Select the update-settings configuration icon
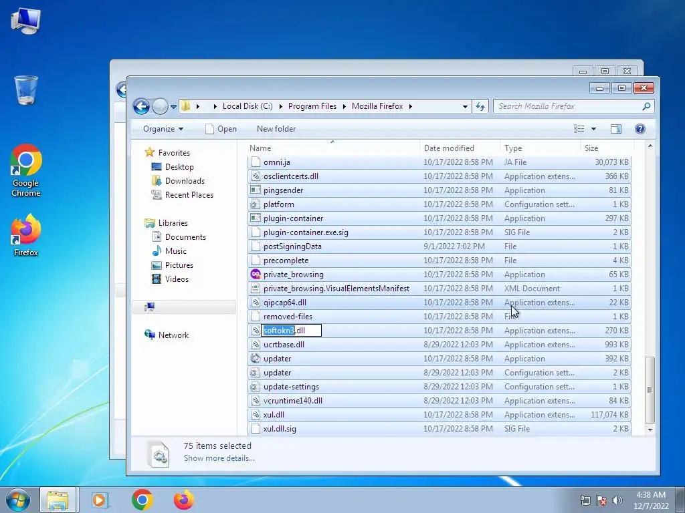 [x=255, y=387]
